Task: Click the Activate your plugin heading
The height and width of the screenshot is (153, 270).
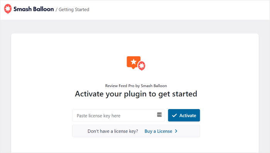Action: tap(136, 94)
